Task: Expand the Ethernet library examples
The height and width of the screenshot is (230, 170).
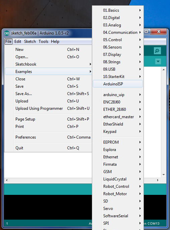Action: 118,157
